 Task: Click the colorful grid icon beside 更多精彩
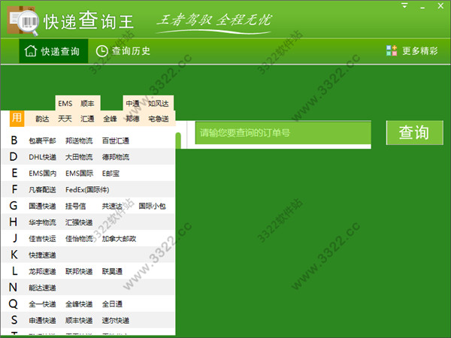[392, 51]
